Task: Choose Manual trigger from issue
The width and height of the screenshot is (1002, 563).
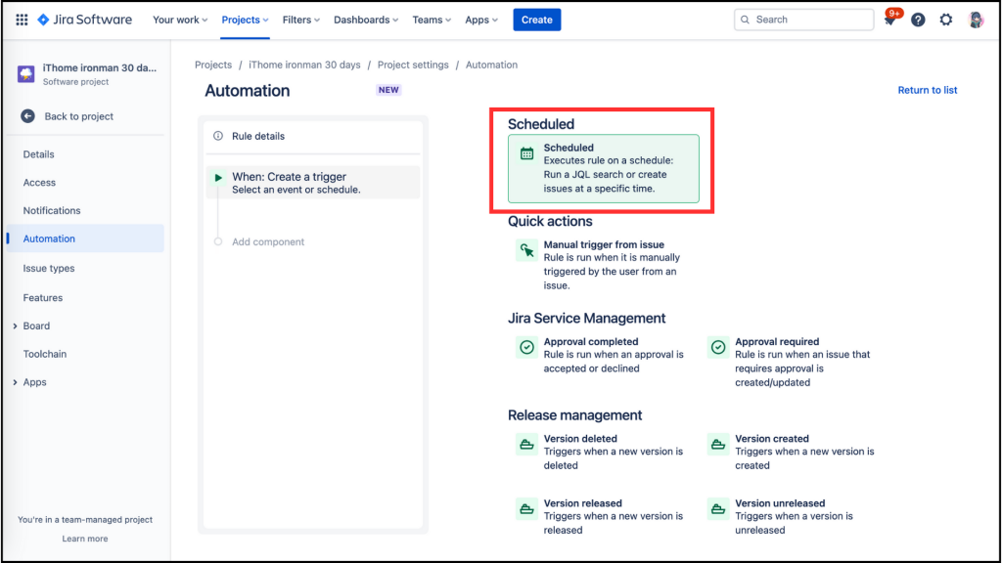Action: (x=601, y=264)
